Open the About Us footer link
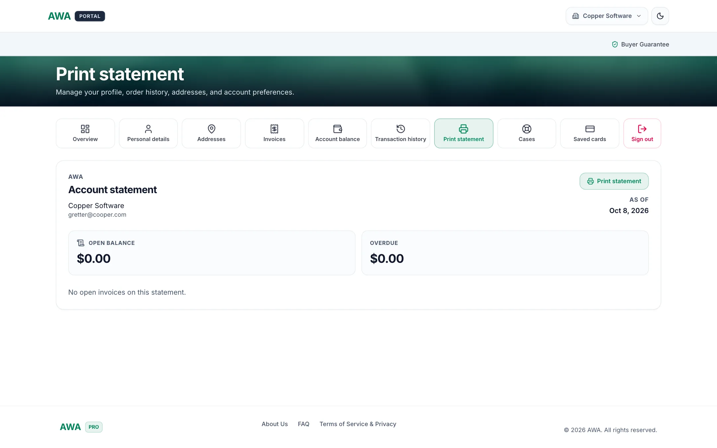 click(275, 424)
